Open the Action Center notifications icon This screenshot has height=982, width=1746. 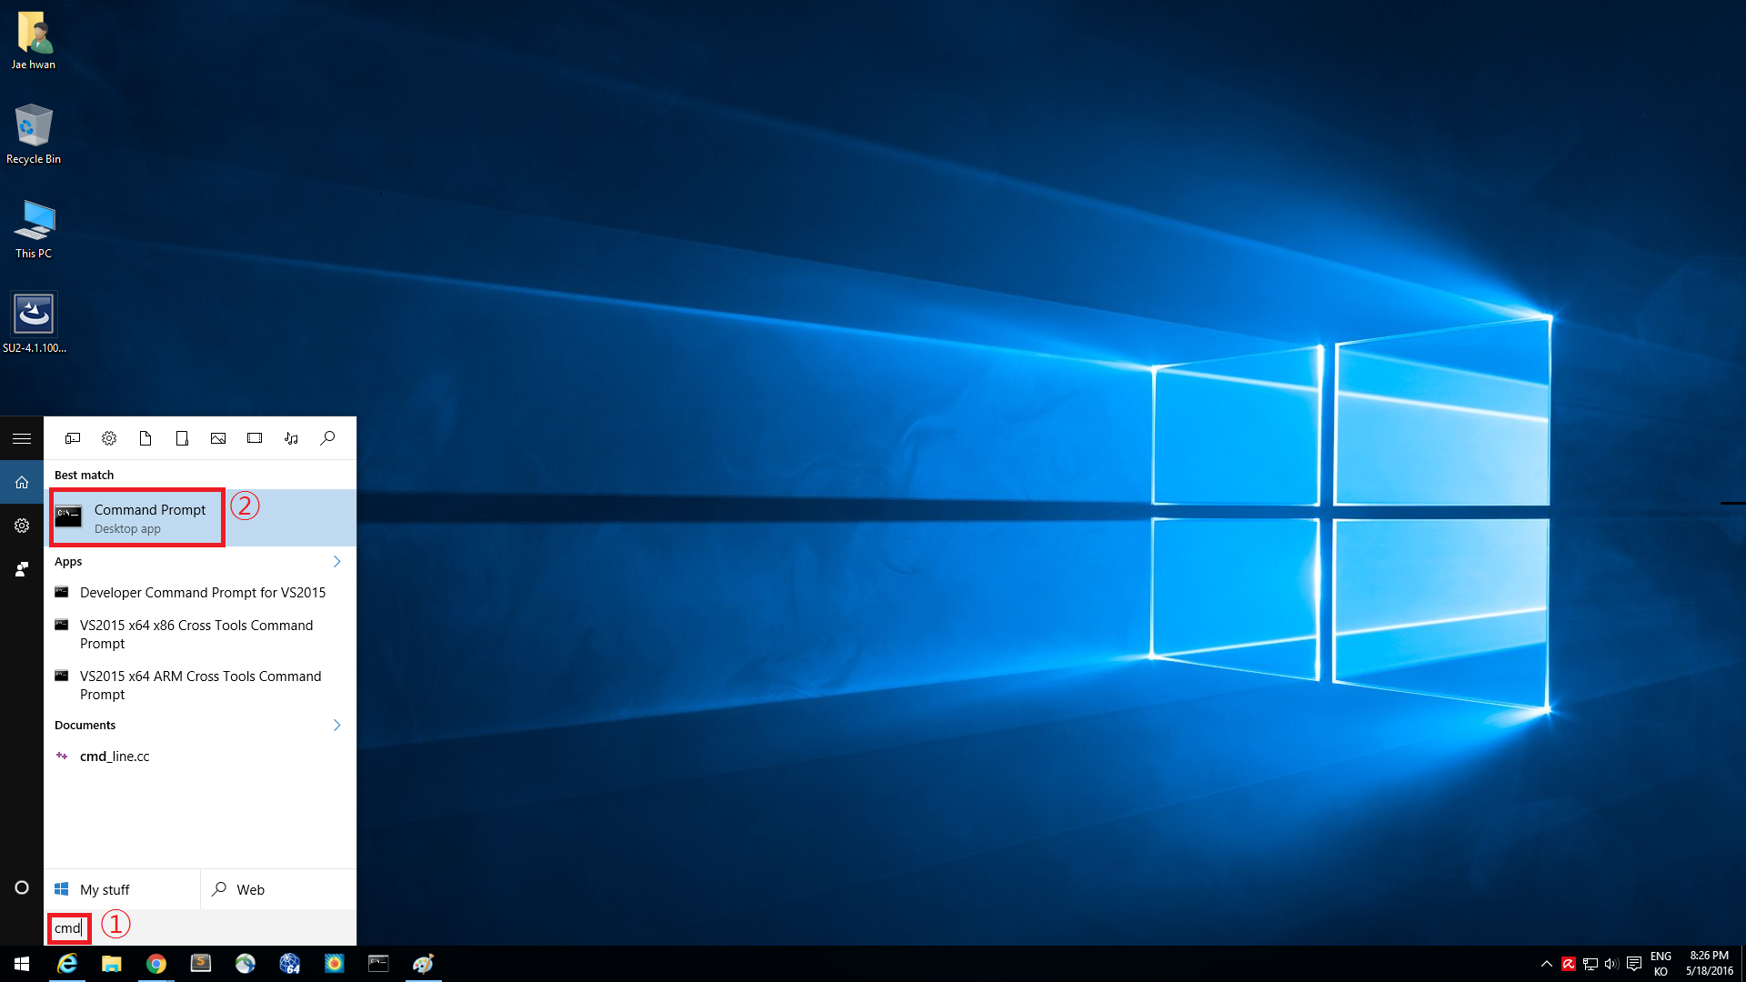(1634, 964)
